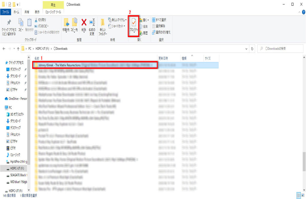The image size is (306, 199).
Task: Pin to Quick Access with the pin icon
Action: pyautogui.click(x=9, y=23)
